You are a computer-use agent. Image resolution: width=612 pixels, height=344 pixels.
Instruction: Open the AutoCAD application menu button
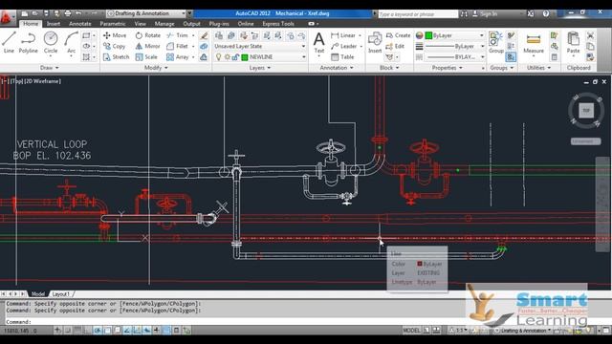pos(7,17)
